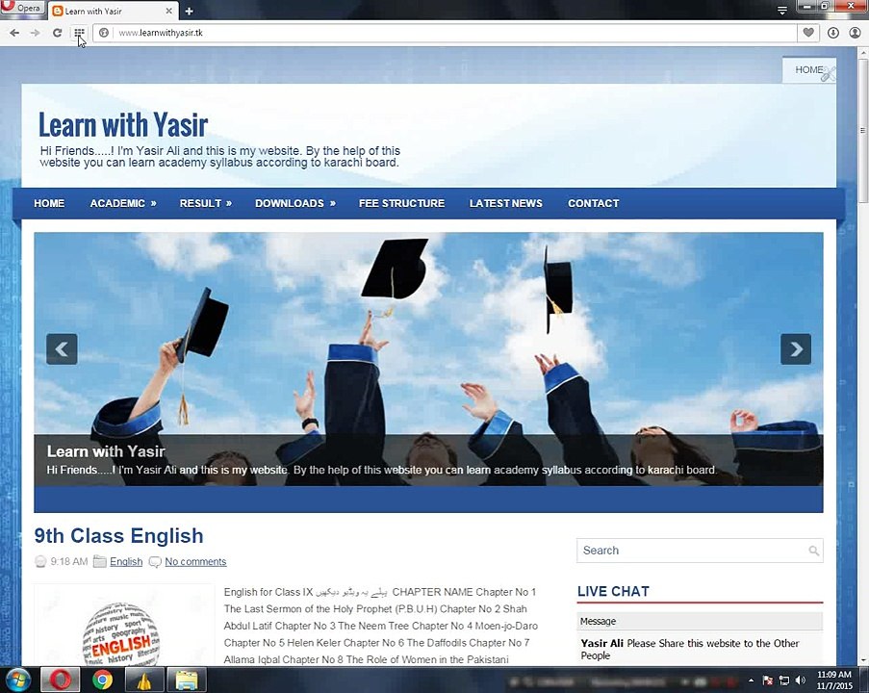Switch to Learn with Yasir tab
The width and height of the screenshot is (869, 693).
(x=111, y=12)
